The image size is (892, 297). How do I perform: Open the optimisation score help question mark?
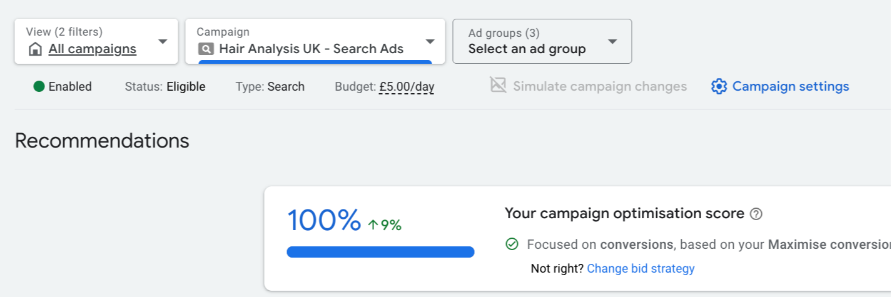point(756,214)
